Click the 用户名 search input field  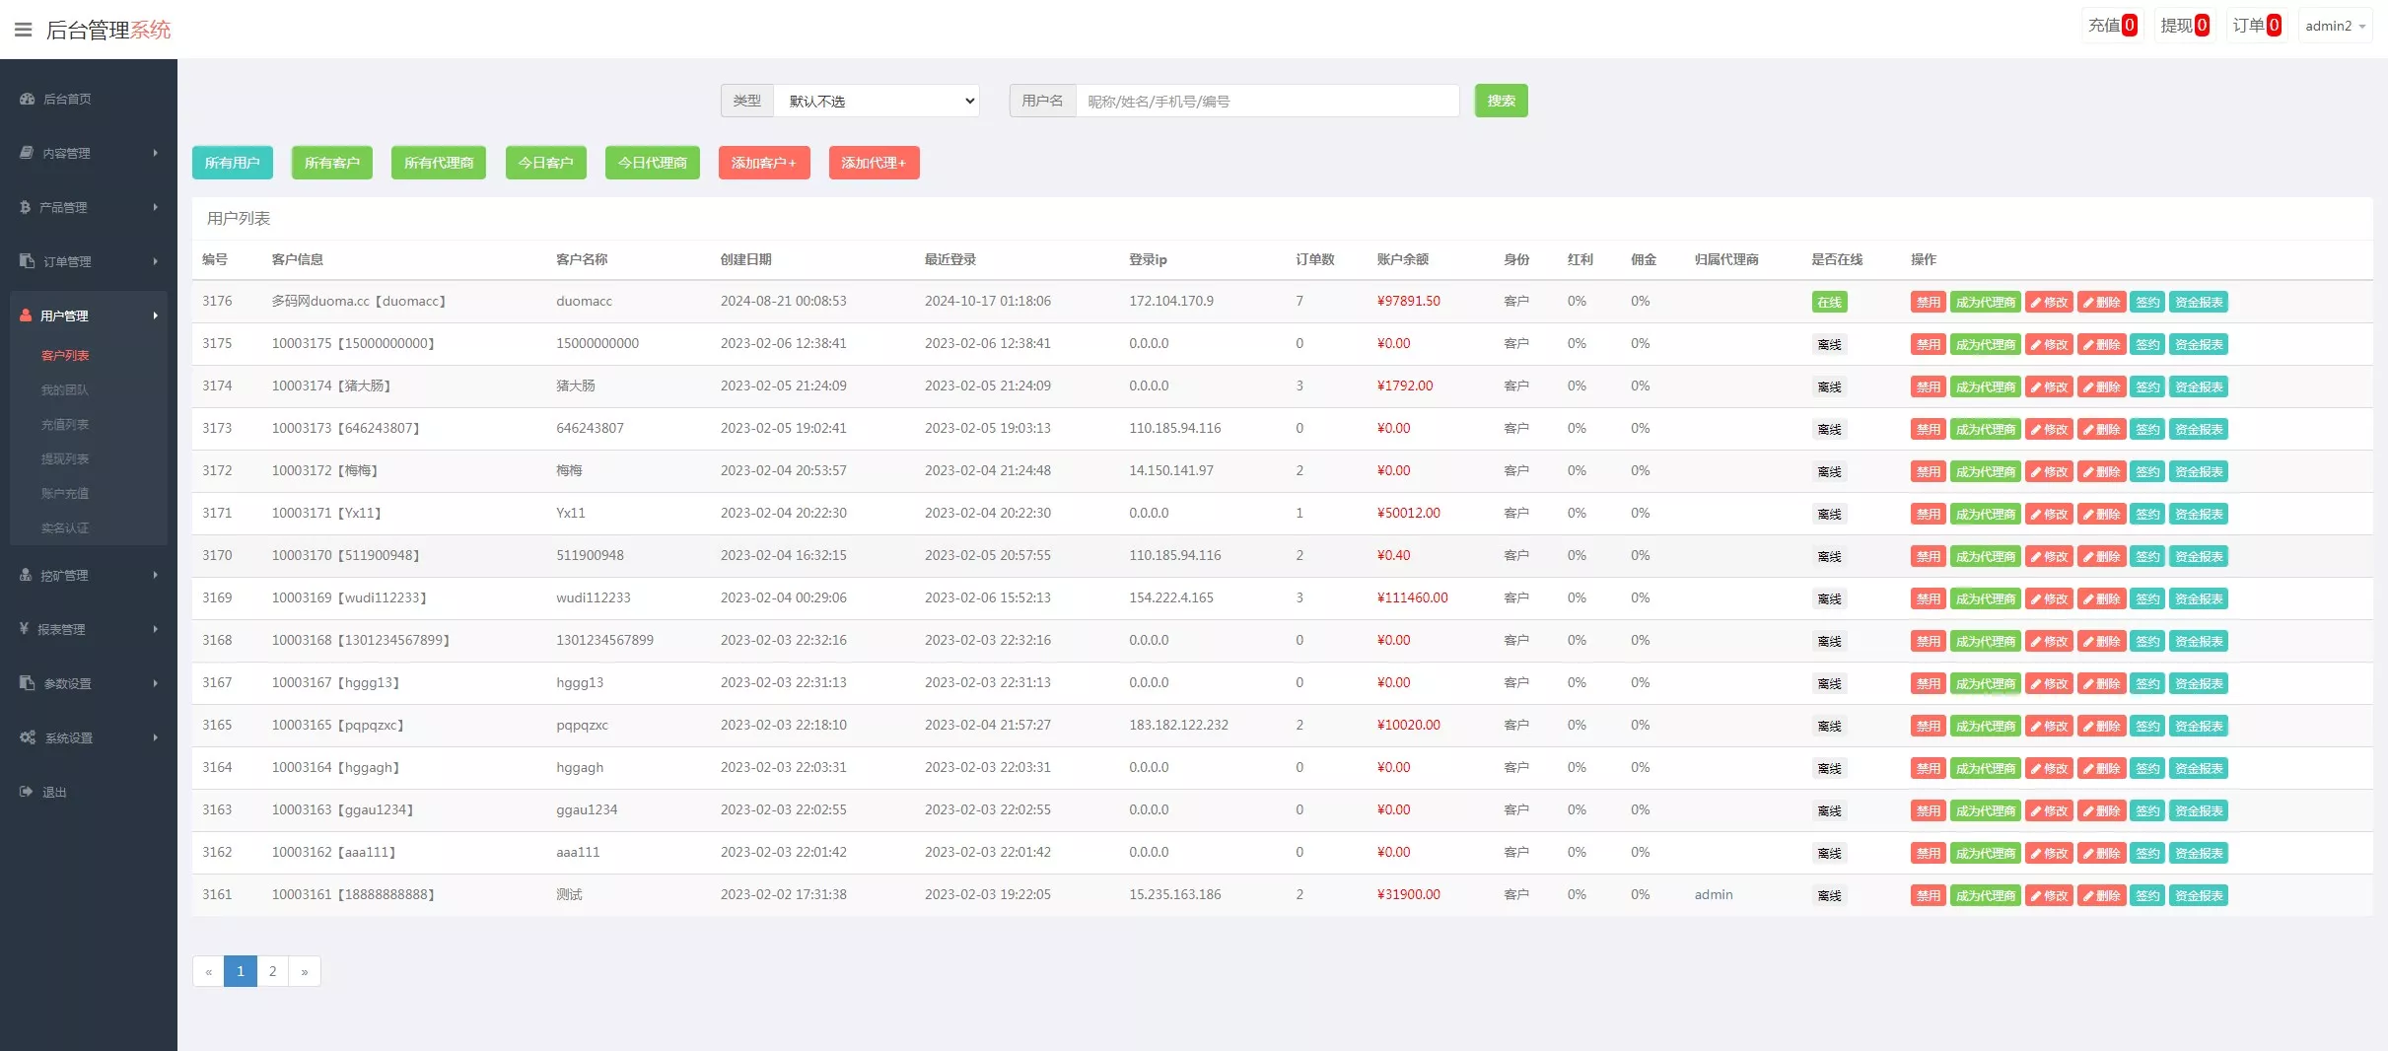(x=1266, y=101)
